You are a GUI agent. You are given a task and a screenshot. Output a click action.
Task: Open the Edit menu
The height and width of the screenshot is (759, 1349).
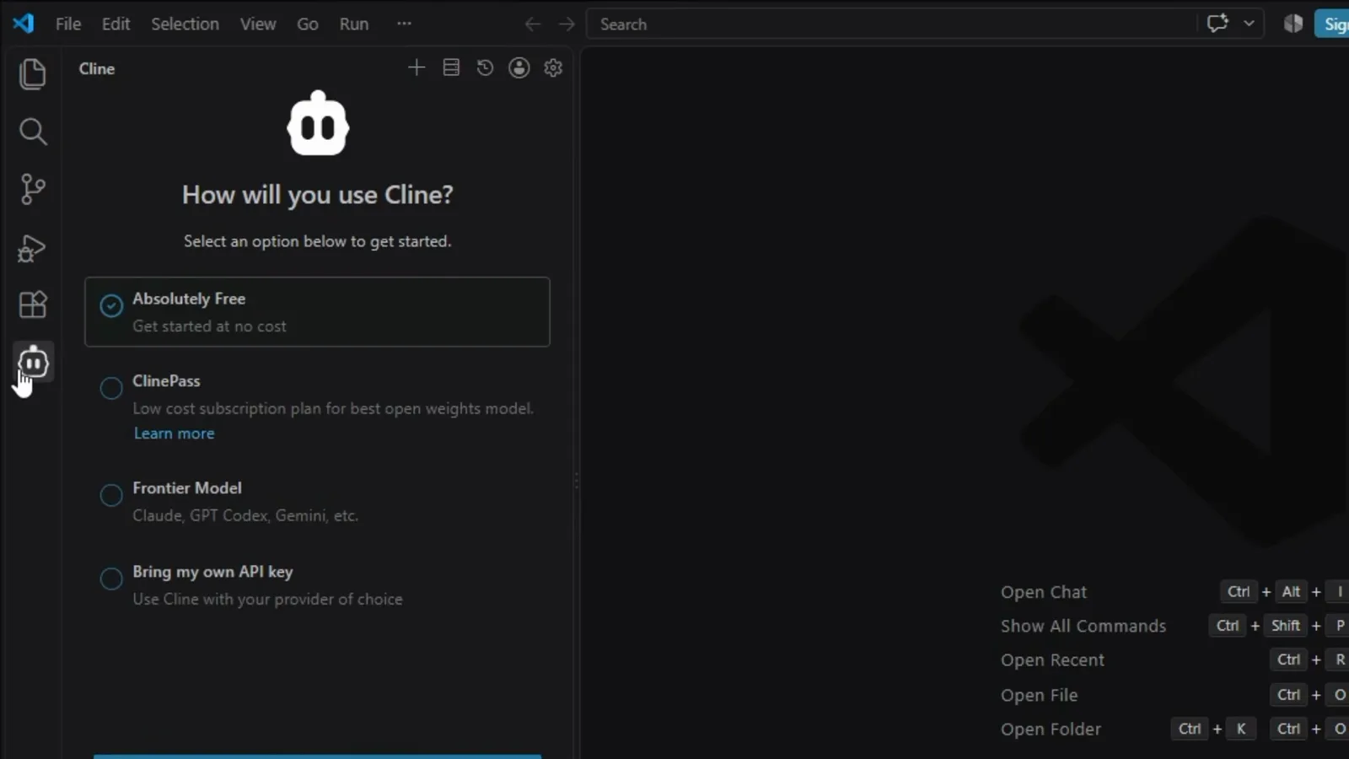pyautogui.click(x=116, y=24)
